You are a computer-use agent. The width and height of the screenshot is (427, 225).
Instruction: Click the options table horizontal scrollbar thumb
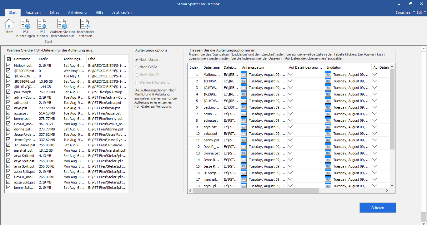click(256, 191)
